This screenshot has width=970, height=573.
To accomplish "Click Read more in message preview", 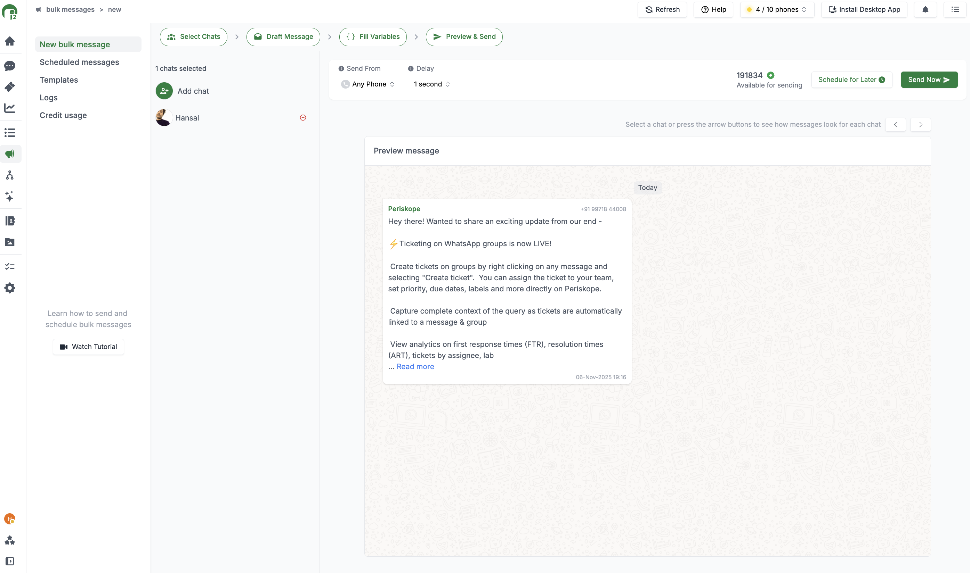I will tap(415, 366).
